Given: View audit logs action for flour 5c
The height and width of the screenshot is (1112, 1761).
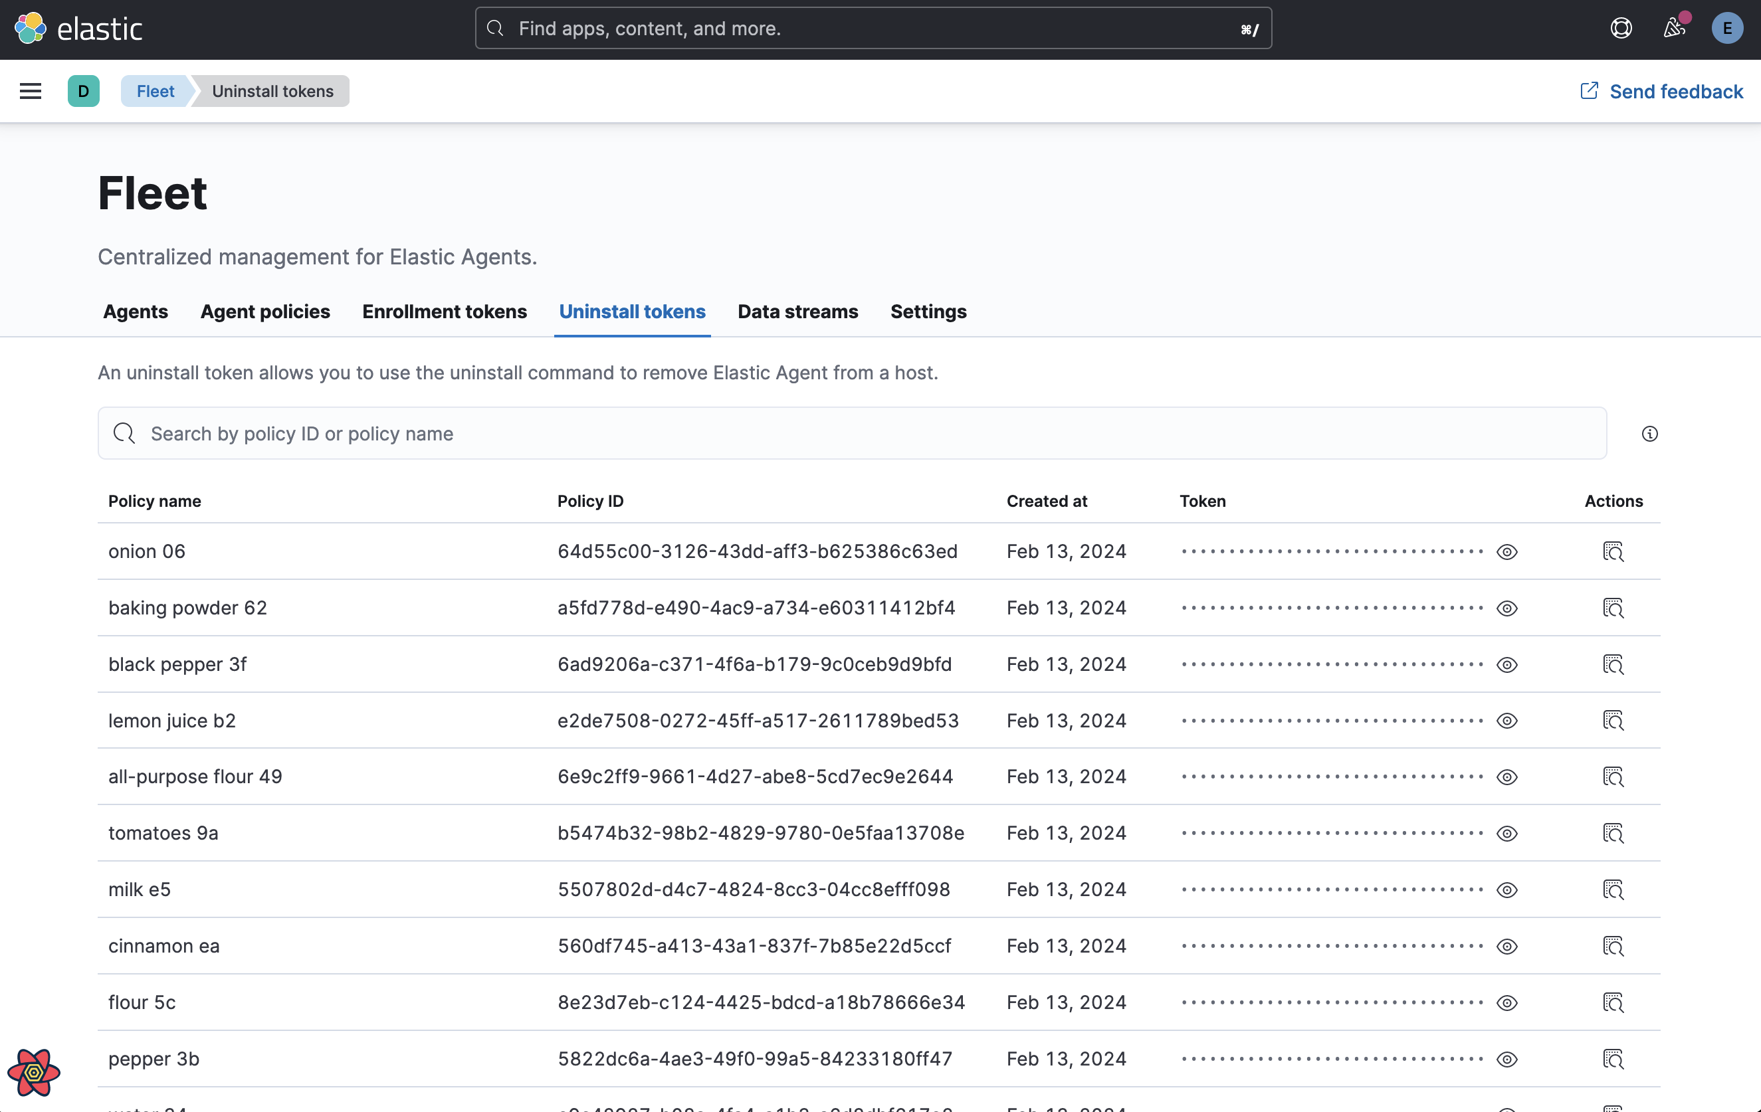Looking at the screenshot, I should tap(1613, 1002).
